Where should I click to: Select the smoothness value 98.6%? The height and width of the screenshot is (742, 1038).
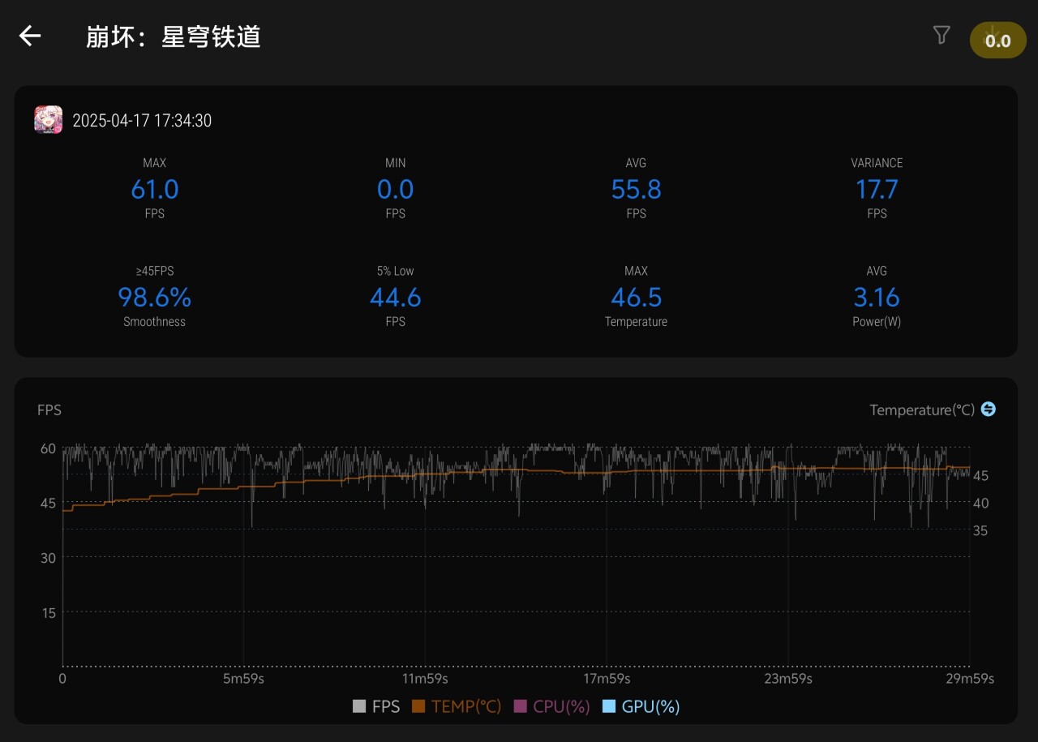coord(155,297)
